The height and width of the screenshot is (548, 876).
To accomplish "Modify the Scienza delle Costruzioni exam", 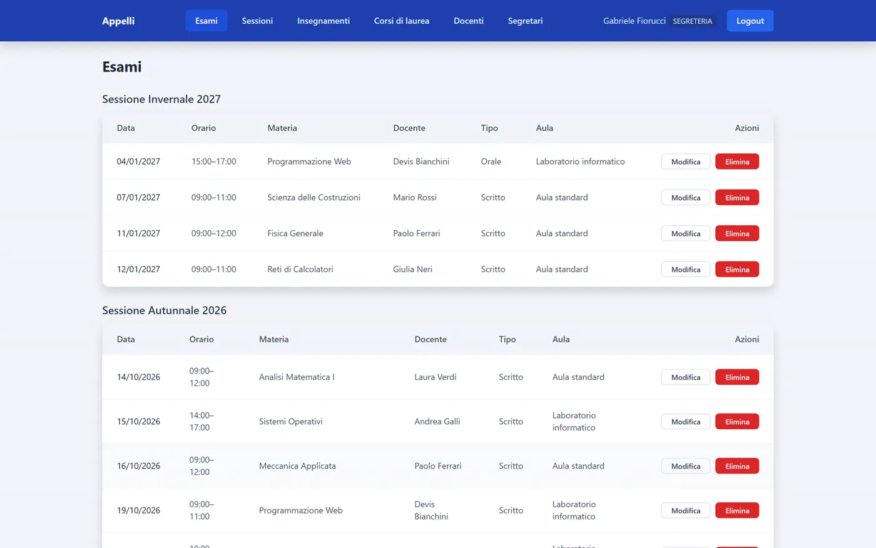I will pyautogui.click(x=686, y=198).
